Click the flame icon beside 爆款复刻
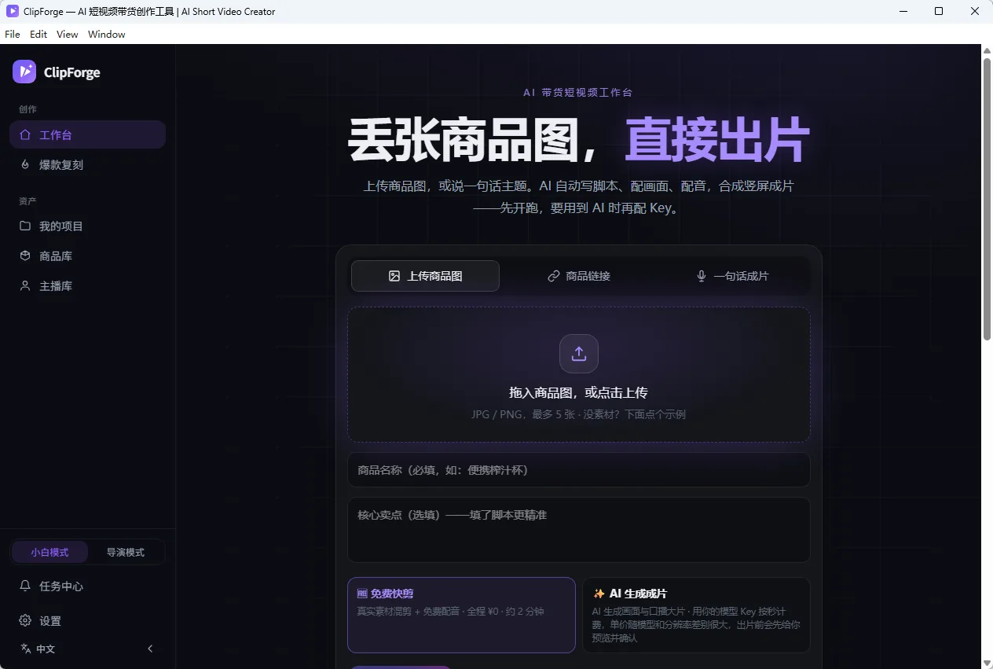 25,164
